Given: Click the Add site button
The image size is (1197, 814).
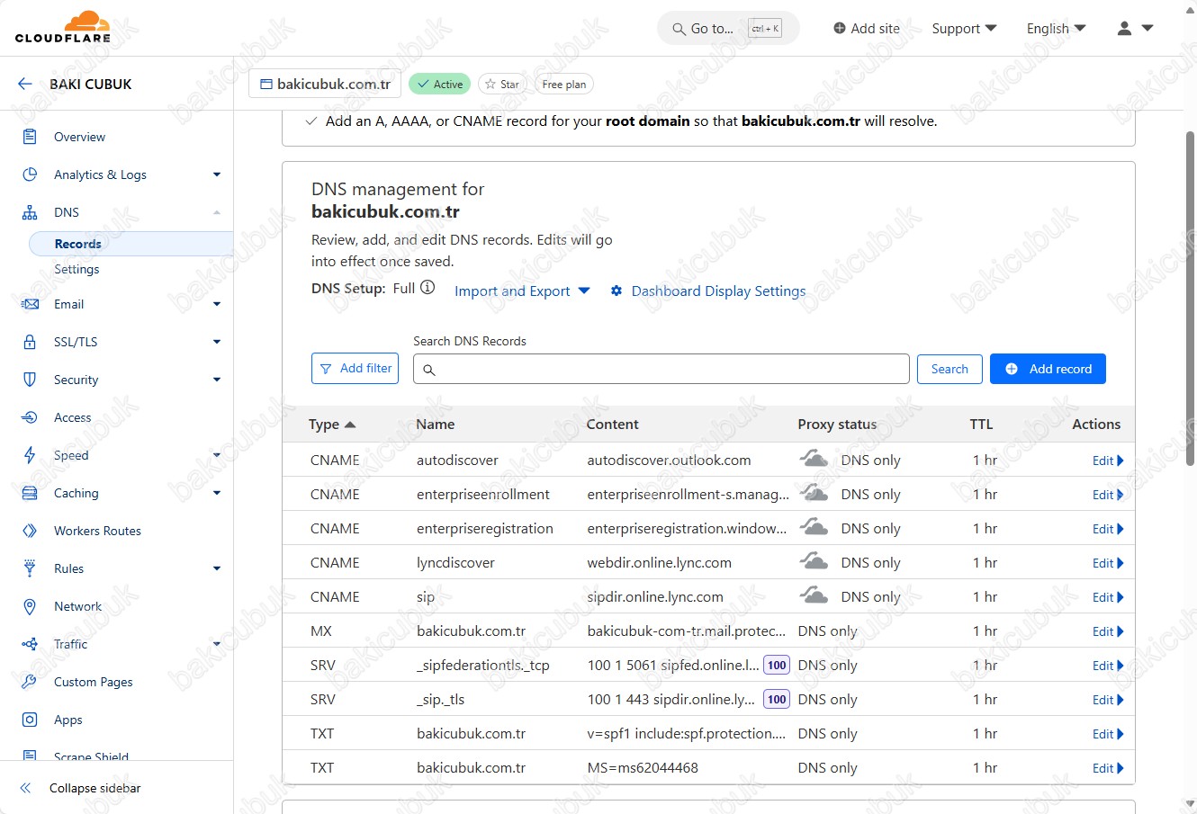Looking at the screenshot, I should pyautogui.click(x=866, y=28).
